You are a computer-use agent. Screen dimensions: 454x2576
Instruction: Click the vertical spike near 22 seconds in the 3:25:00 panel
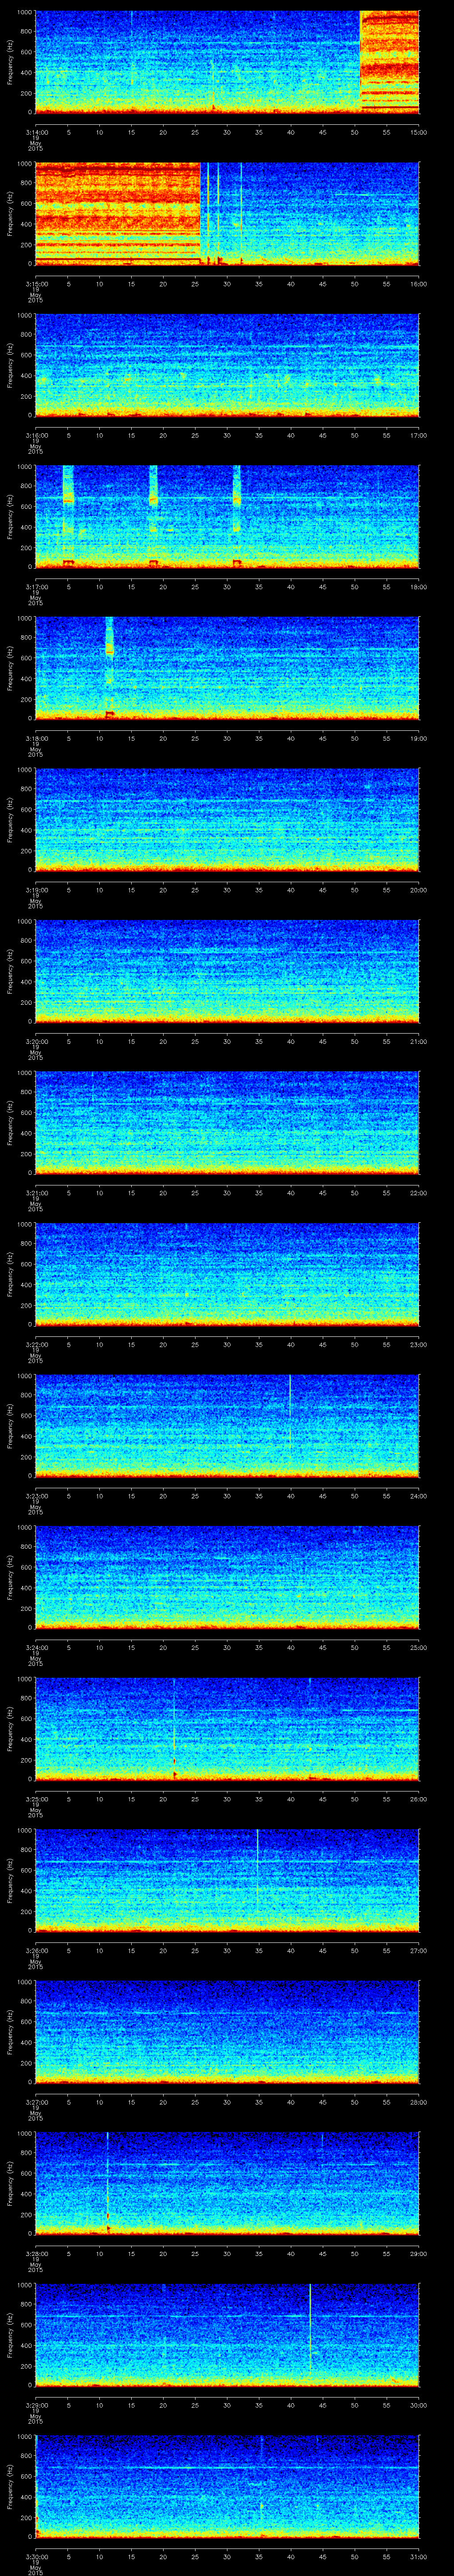tap(175, 1729)
